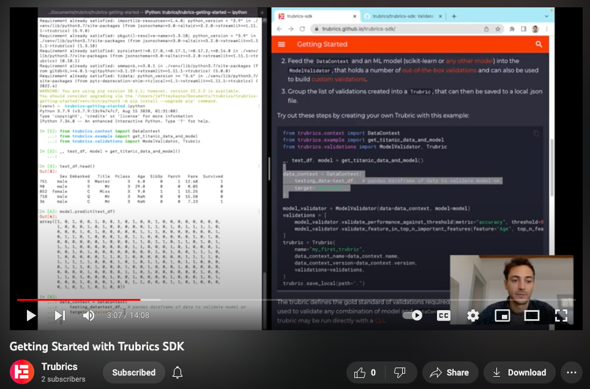Expand the browser tab search chevron
The height and width of the screenshot is (389, 590).
tap(547, 16)
